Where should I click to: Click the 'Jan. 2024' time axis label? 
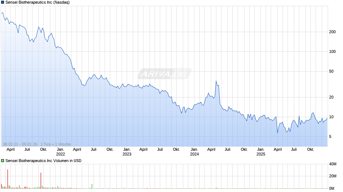tap(194, 152)
